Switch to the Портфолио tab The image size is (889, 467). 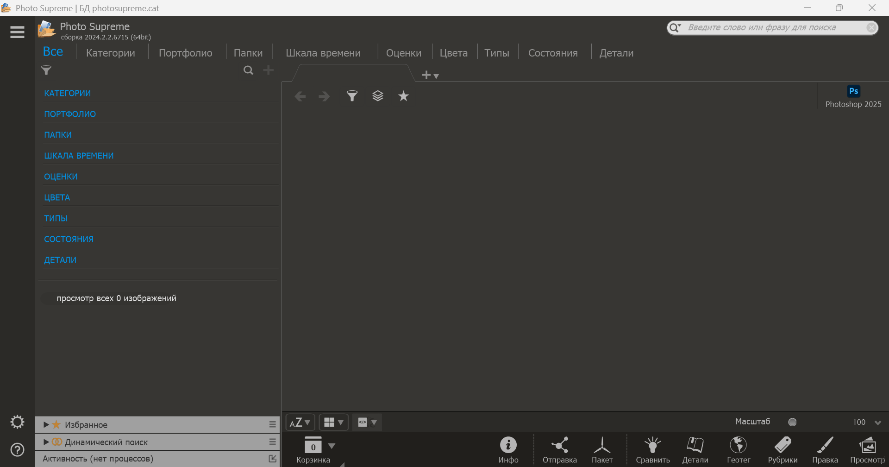pyautogui.click(x=186, y=53)
